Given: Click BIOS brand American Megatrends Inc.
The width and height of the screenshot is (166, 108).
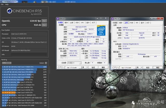Looking at the screenshot, I should click(x=141, y=44).
